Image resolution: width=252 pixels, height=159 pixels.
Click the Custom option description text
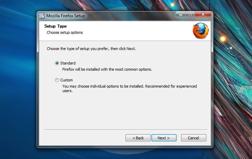coord(129,89)
